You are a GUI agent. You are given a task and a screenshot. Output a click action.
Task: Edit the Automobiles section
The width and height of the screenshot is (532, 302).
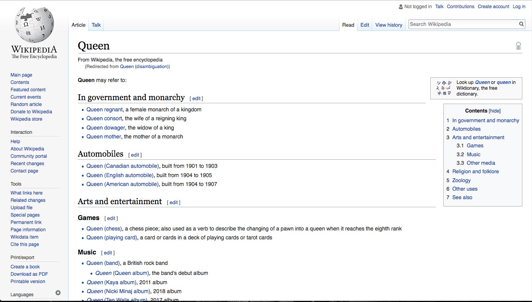click(x=135, y=155)
